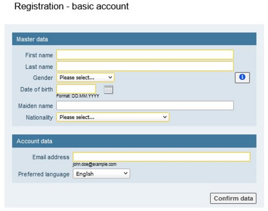Select the Date of birth text box

click(76, 89)
